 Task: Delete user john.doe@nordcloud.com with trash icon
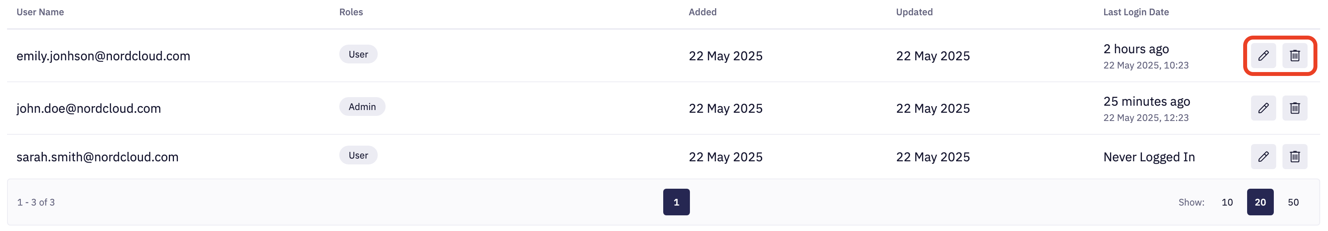(x=1295, y=108)
